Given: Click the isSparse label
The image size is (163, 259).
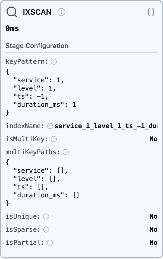Looking at the screenshot, I should [23, 230].
